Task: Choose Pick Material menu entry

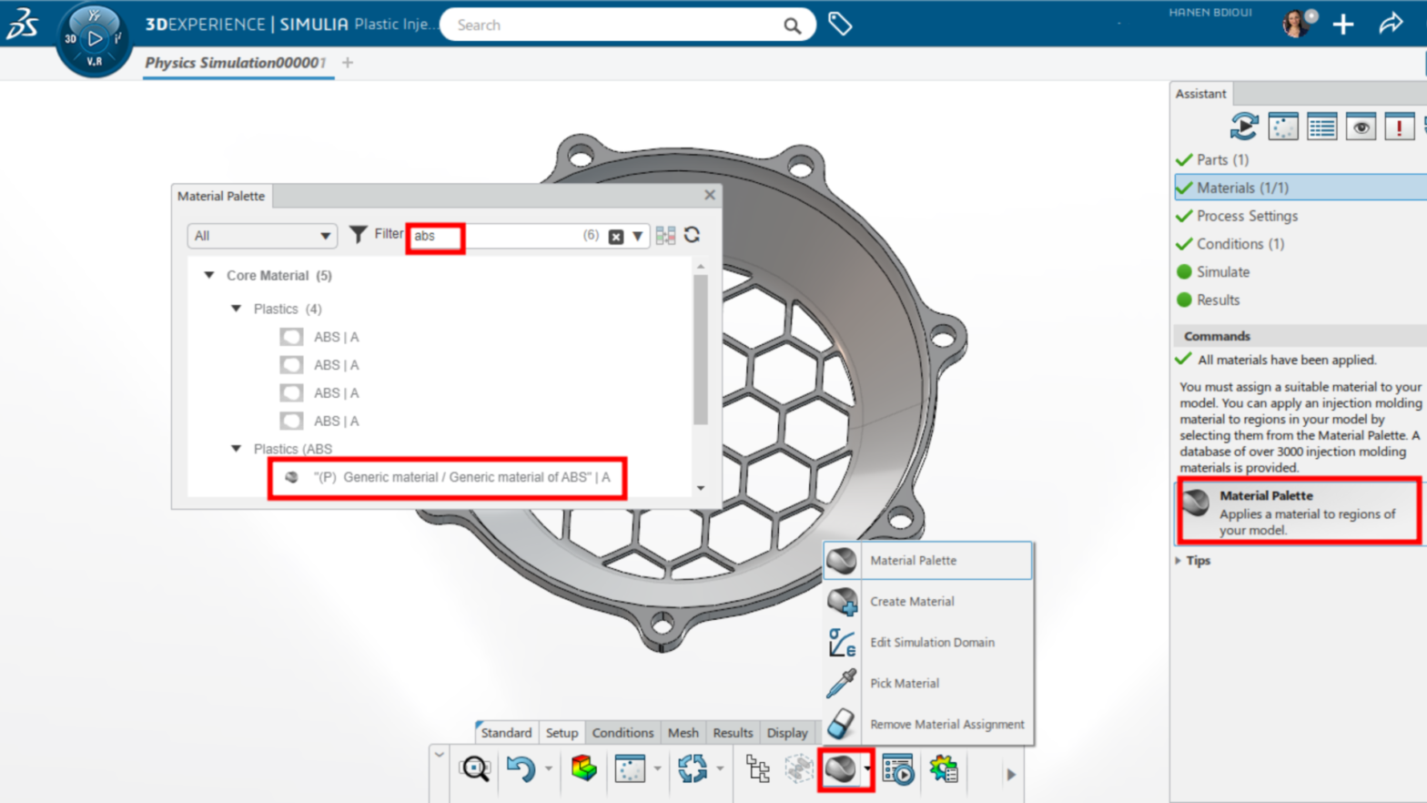Action: pos(928,684)
